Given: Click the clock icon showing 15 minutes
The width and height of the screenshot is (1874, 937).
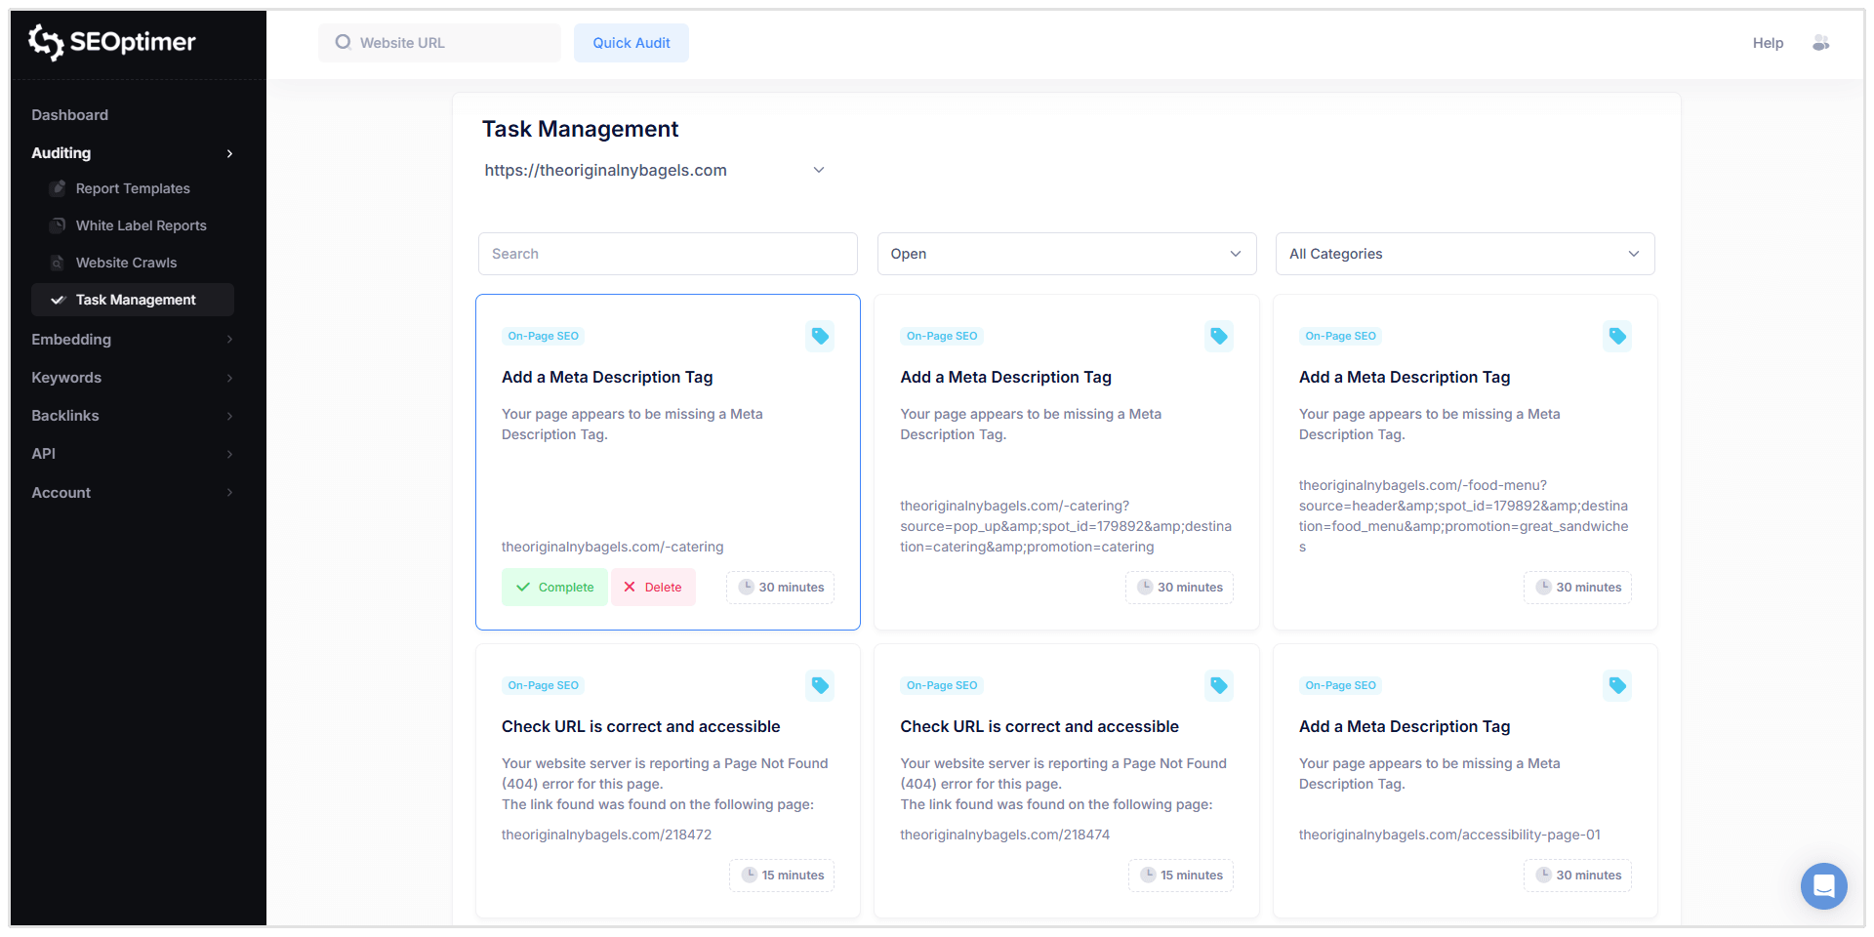Looking at the screenshot, I should (748, 876).
